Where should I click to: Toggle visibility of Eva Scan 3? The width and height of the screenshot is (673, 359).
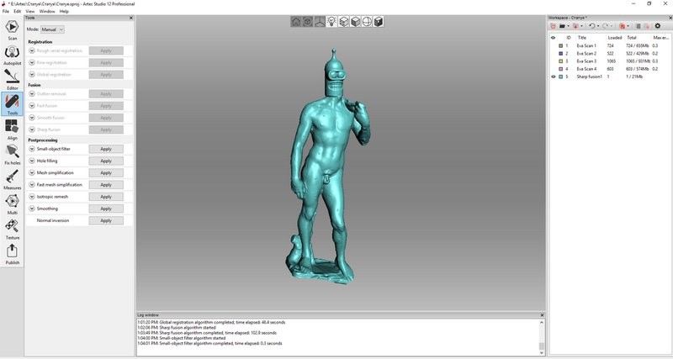(553, 61)
